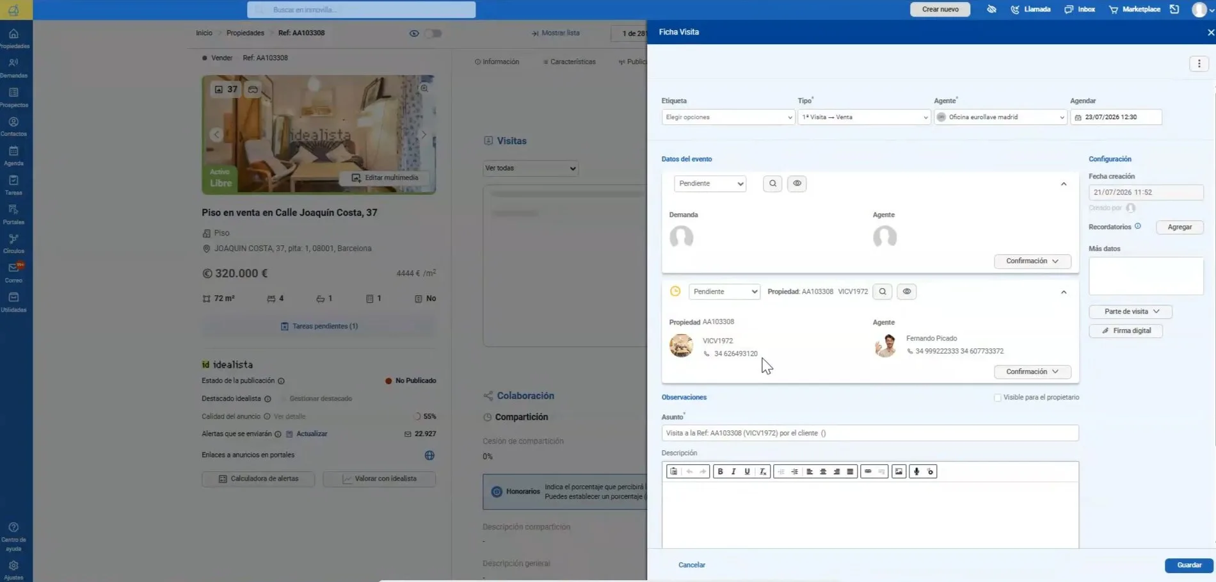Viewport: 1216px width, 582px height.
Task: Open Firma digital
Action: click(1126, 331)
